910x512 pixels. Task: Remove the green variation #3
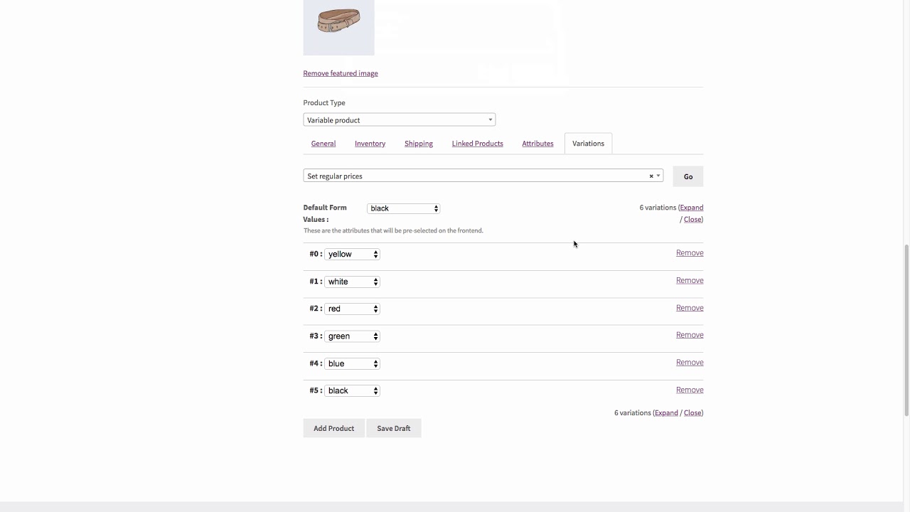[690, 335]
